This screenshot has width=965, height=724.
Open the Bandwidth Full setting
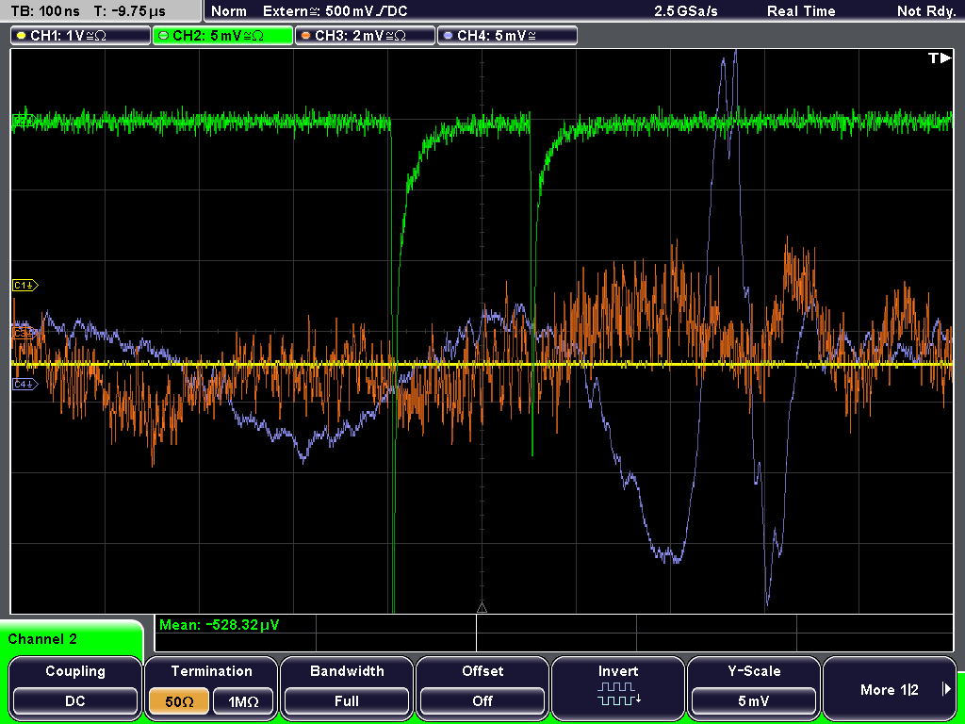(x=347, y=700)
